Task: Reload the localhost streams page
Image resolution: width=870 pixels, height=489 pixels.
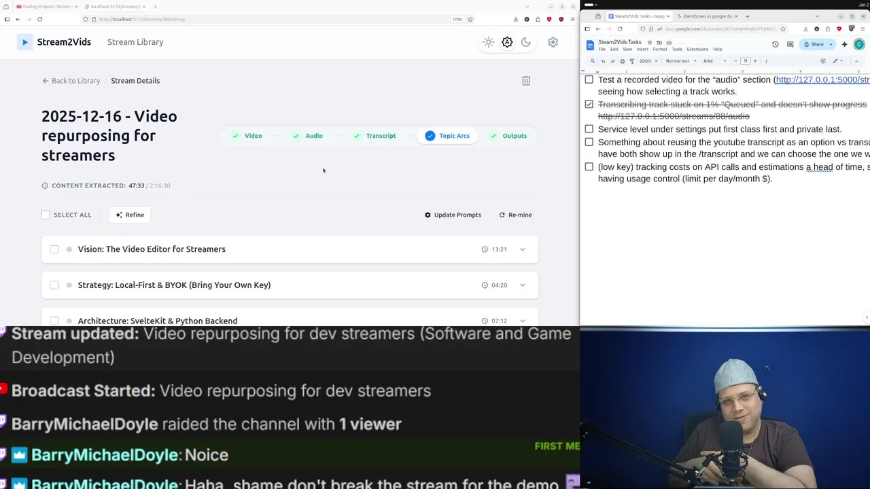Action: click(x=39, y=19)
